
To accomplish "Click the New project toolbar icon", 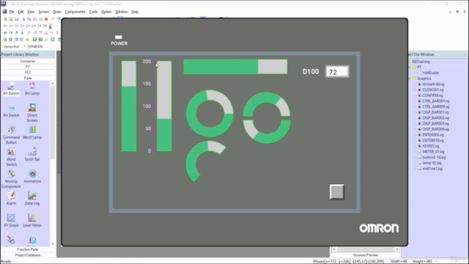I will [5, 19].
